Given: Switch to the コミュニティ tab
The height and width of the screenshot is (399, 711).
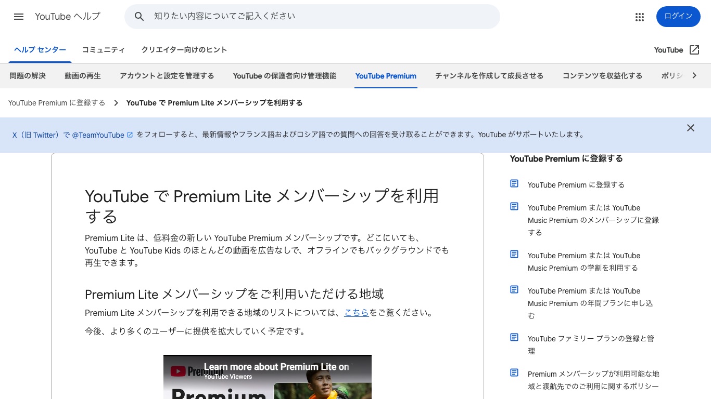Looking at the screenshot, I should [x=104, y=50].
